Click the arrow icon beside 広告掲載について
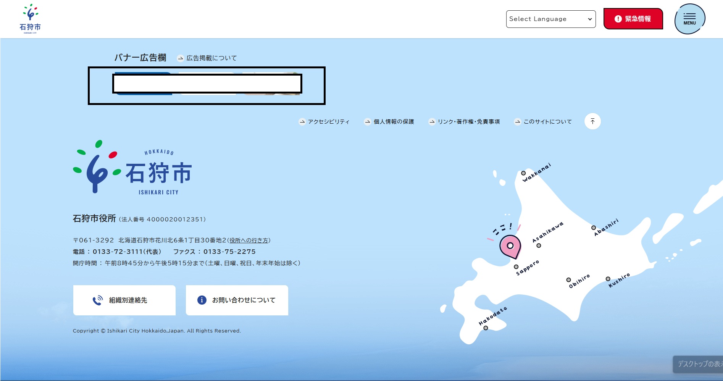 pyautogui.click(x=181, y=58)
